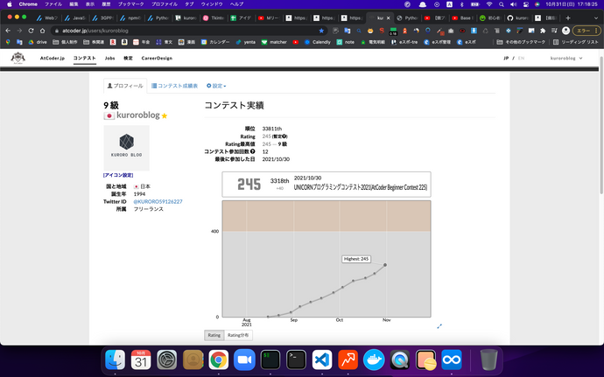Open the note bookmark

pos(346,42)
